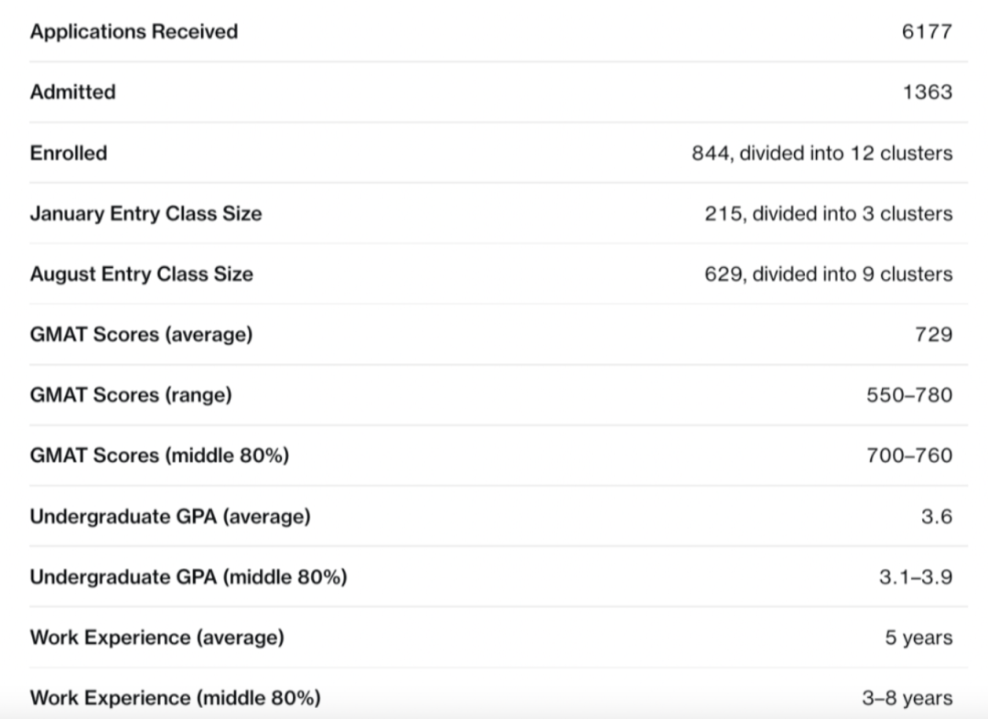Click the Admitted row label
The height and width of the screenshot is (719, 988).
click(72, 92)
